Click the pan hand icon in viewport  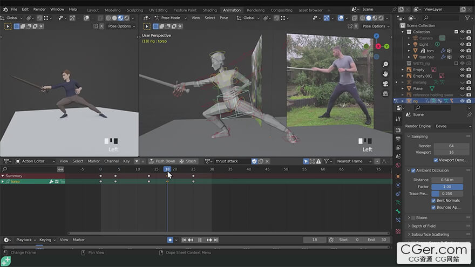(x=385, y=74)
